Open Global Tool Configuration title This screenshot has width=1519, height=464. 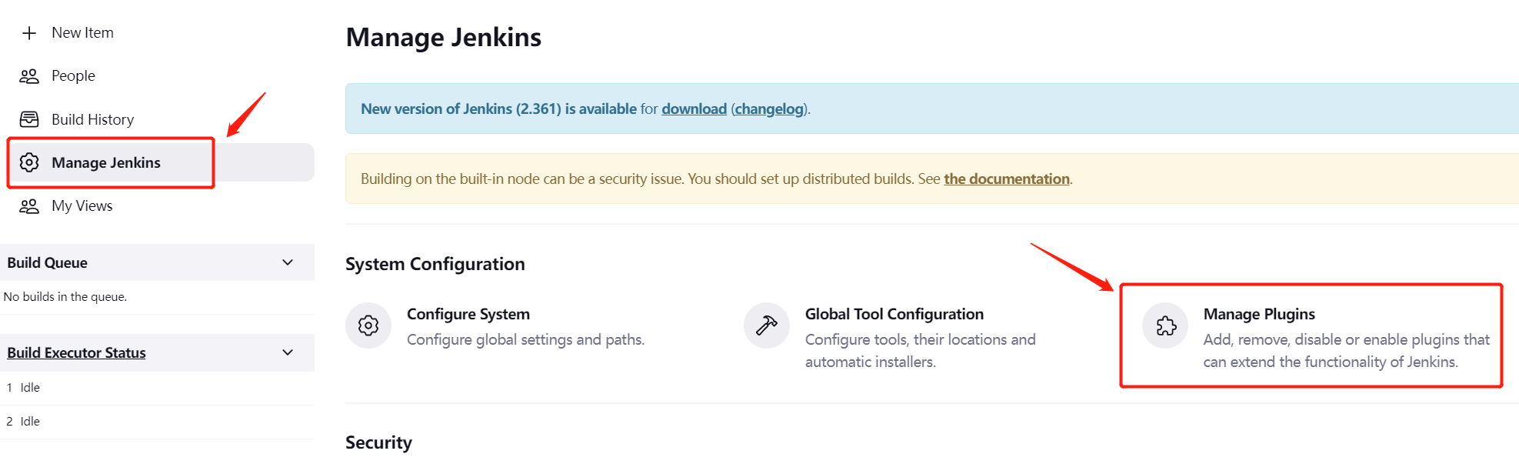(894, 314)
